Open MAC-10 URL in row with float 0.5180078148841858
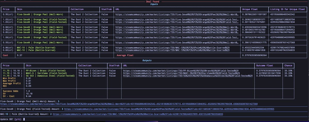Viewport: 309px width, 122px height. (172, 50)
